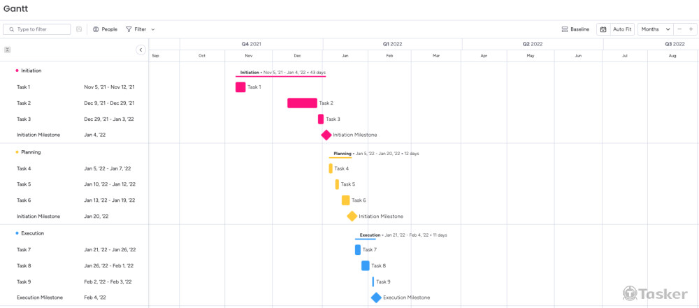Collapse the Planning group
The height and width of the screenshot is (308, 699).
(17, 152)
